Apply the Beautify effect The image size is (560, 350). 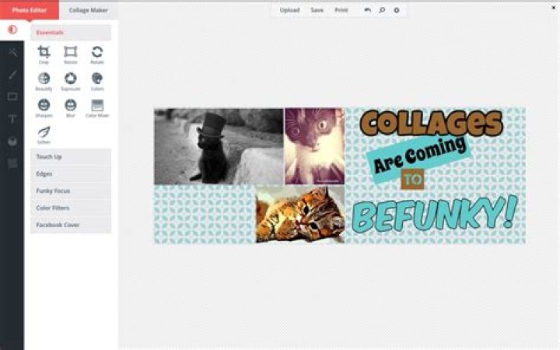tap(44, 82)
